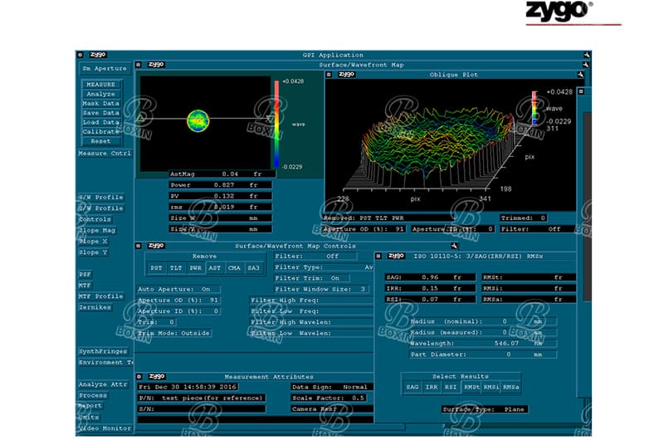Screen dimensions: 664x440
Task: Toggle the PST removal option
Action: coord(156,269)
